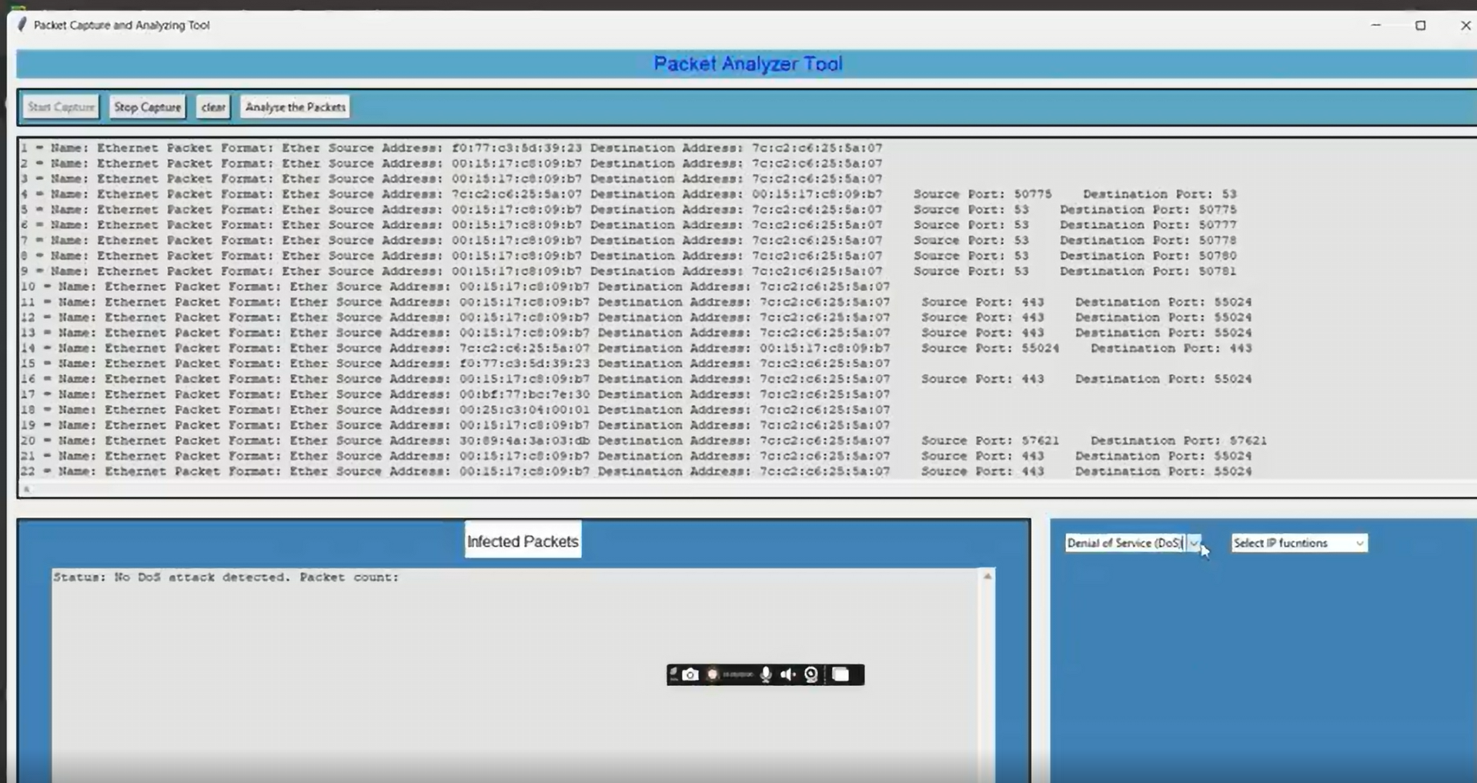Click the Denial of Service combo box text
The image size is (1477, 783).
coord(1124,543)
